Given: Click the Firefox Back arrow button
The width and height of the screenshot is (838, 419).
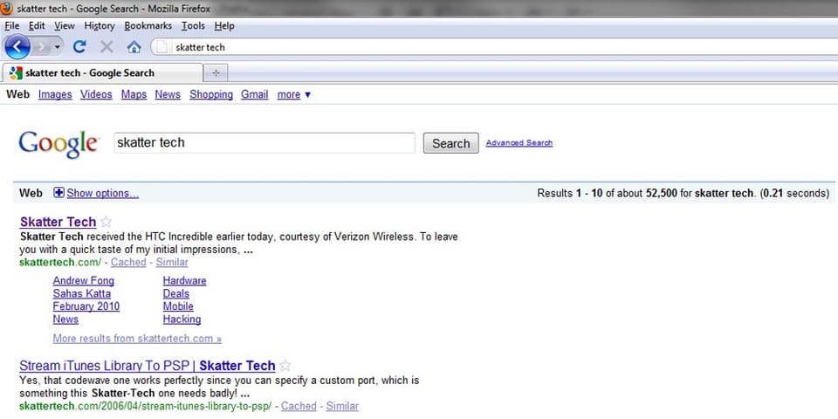Looking at the screenshot, I should pyautogui.click(x=17, y=47).
